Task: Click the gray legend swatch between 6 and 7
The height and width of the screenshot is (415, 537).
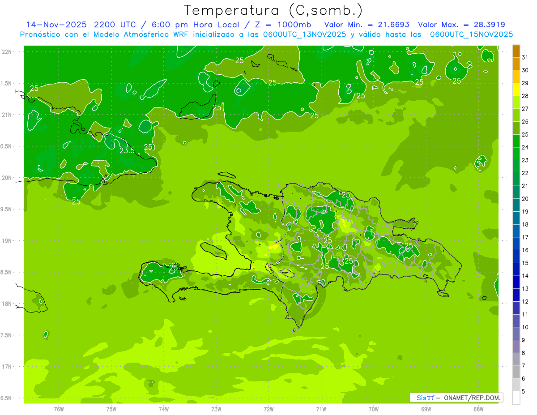Action: pos(516,372)
